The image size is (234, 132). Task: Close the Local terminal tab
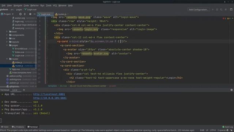pyautogui.click(x=19, y=90)
